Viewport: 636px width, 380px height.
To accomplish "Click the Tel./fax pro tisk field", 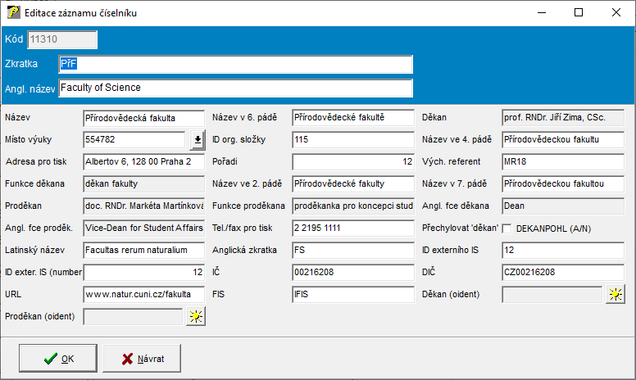I will point(353,228).
